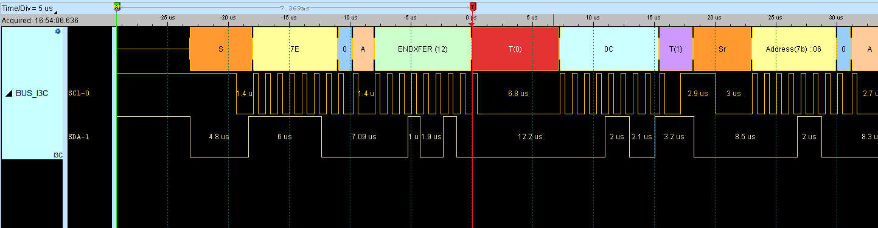The image size is (878, 228).
Task: Select marker A flag on timeline
Action: click(x=117, y=7)
